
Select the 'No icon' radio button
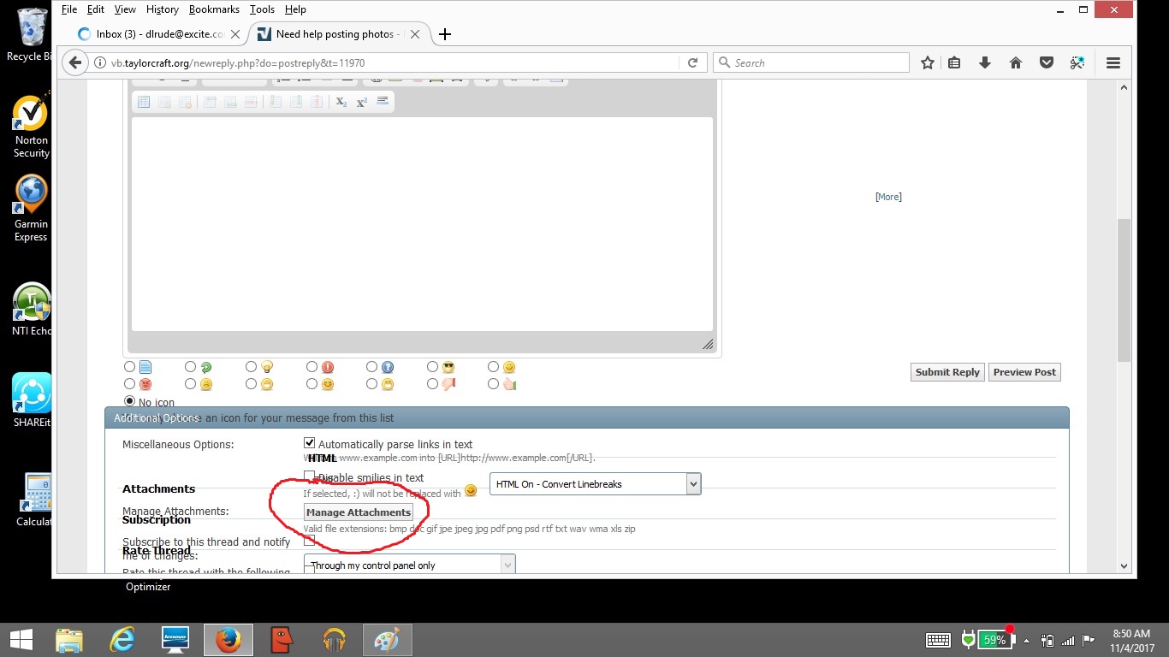point(130,401)
